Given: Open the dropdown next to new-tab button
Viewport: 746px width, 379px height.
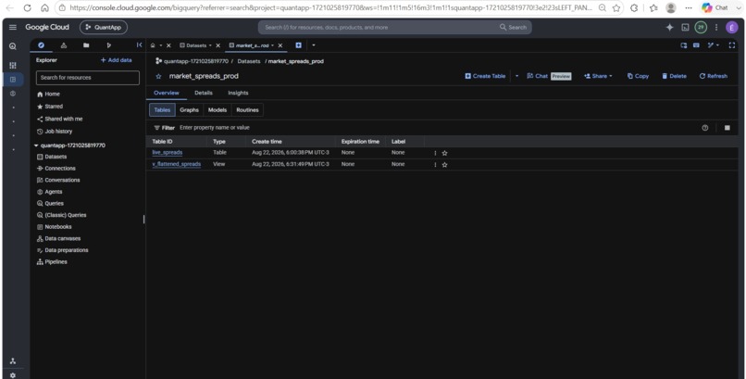Looking at the screenshot, I should tap(313, 45).
